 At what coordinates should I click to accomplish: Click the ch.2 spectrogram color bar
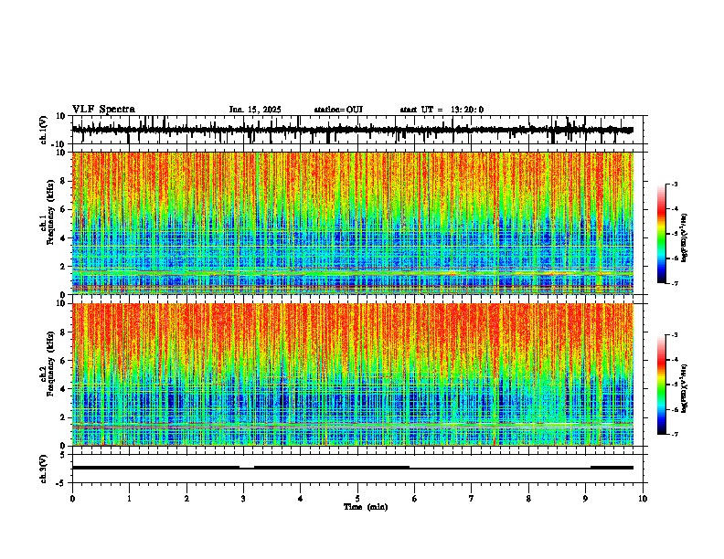tap(662, 385)
